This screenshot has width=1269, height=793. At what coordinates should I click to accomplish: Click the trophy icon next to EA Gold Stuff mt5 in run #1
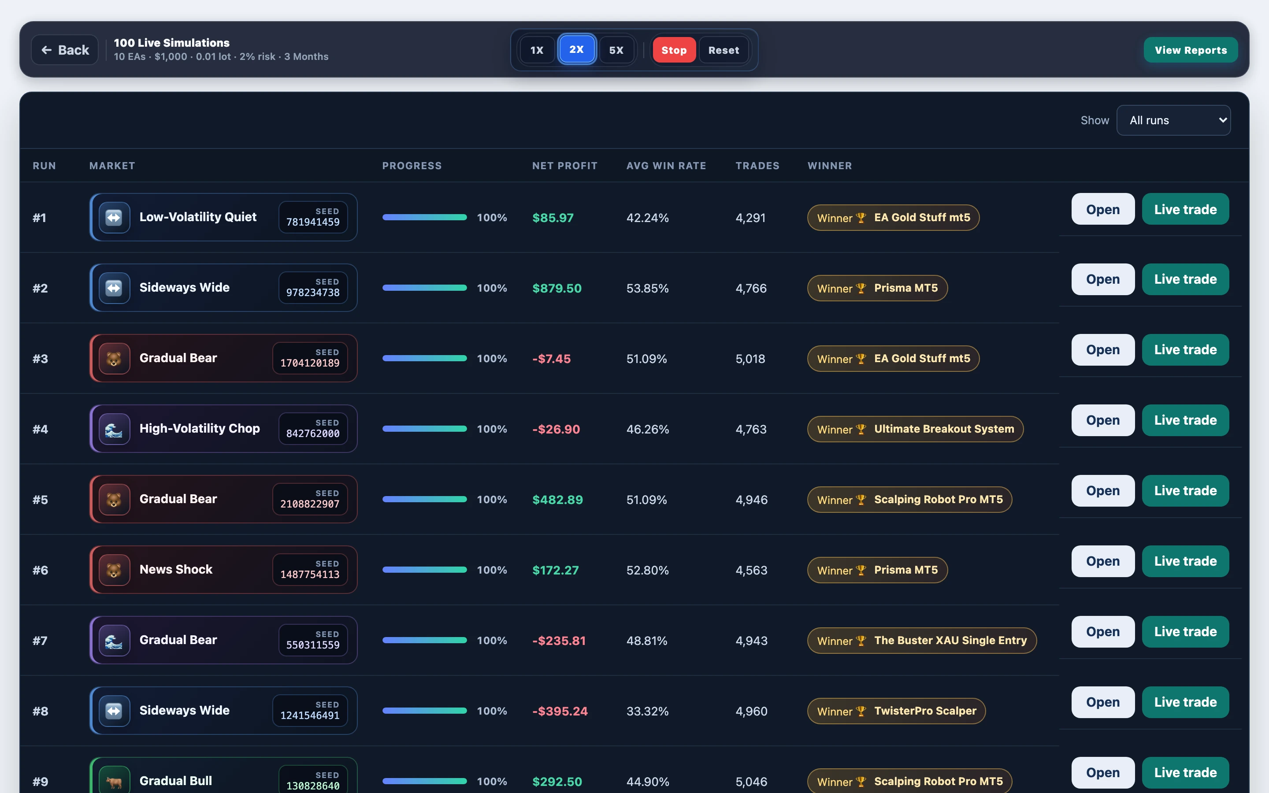pos(861,218)
